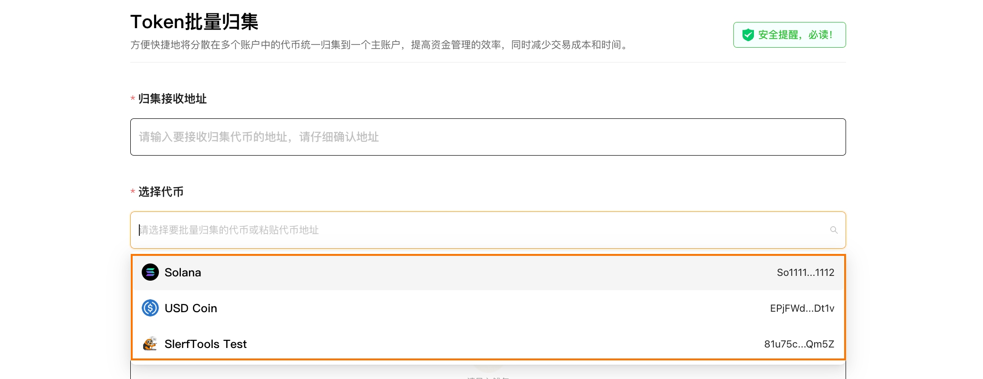Click the 81u75c...Qm5Z token address
This screenshot has height=379, width=983.
[x=799, y=344]
